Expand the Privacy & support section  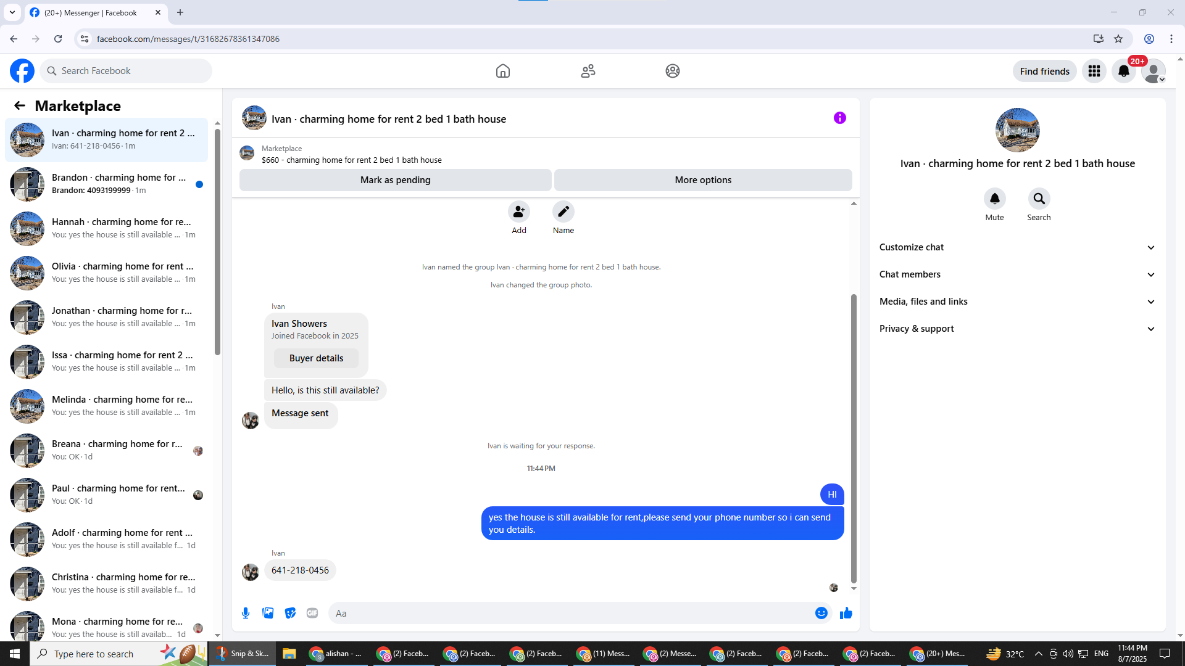pos(1017,329)
